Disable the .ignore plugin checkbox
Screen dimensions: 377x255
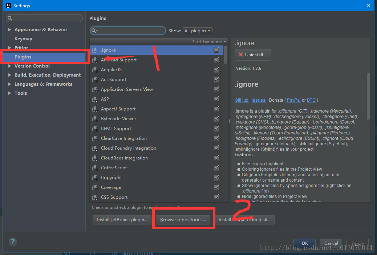point(216,50)
